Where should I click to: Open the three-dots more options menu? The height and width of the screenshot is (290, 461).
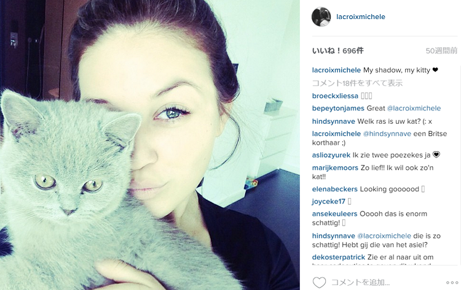(x=452, y=283)
